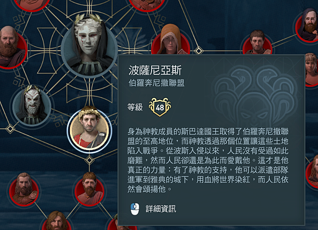Image resolution: width=318 pixels, height=230 pixels.
Task: Select the orange-hooded woman cultist portrait
Action: coord(171,40)
